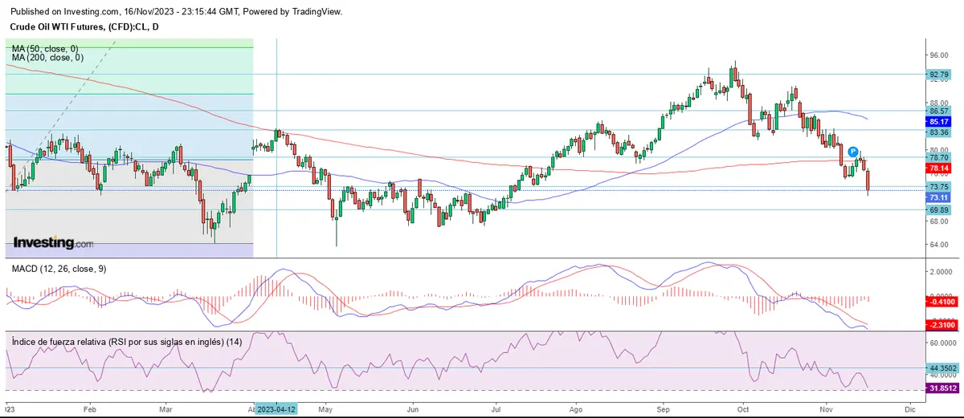Click the Published on Investing.com header text
The width and height of the screenshot is (964, 418).
(170, 11)
